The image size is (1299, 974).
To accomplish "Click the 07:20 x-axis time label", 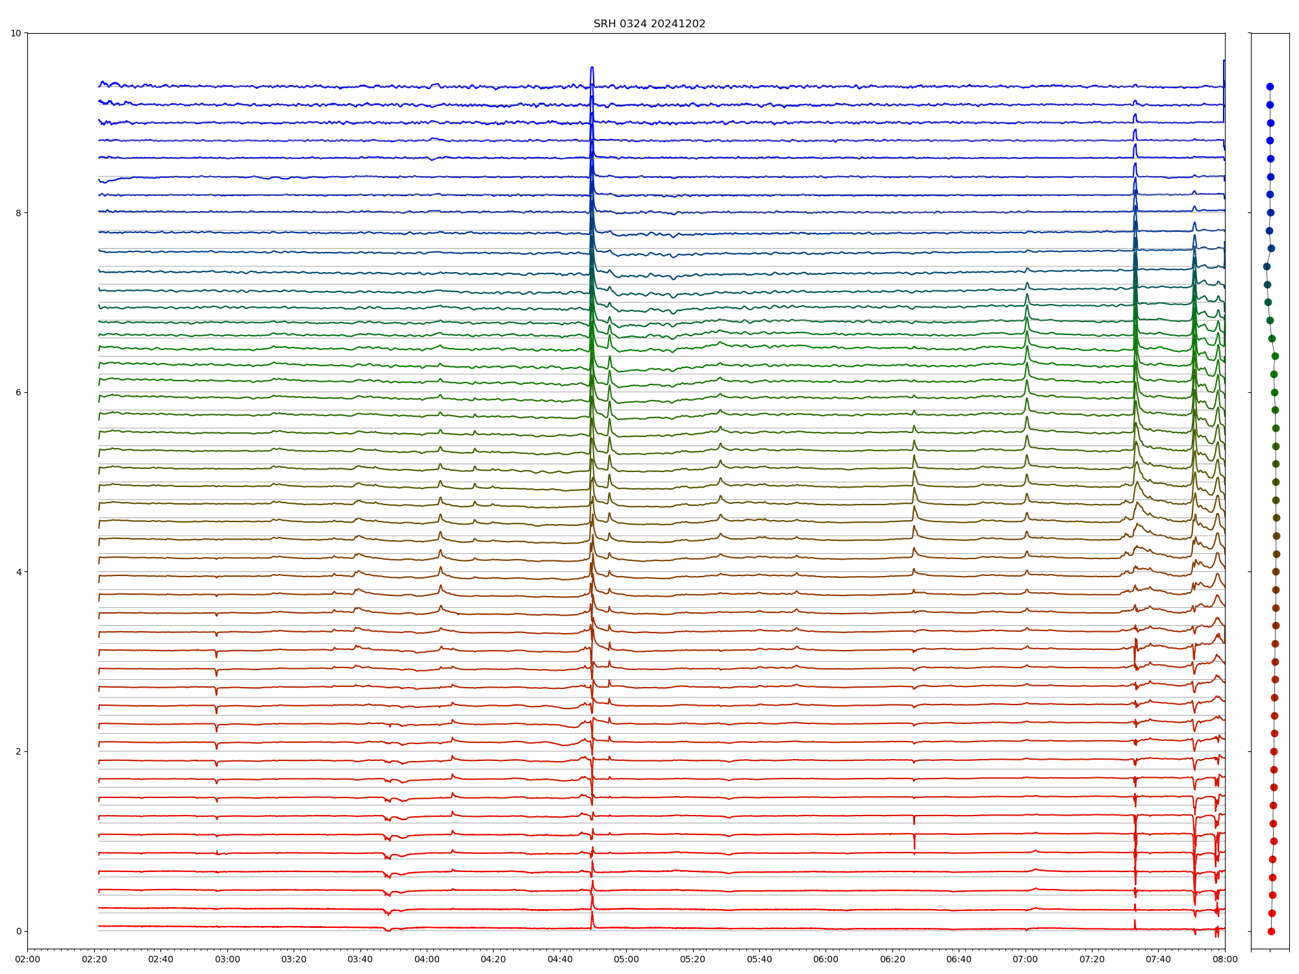I will [1092, 959].
